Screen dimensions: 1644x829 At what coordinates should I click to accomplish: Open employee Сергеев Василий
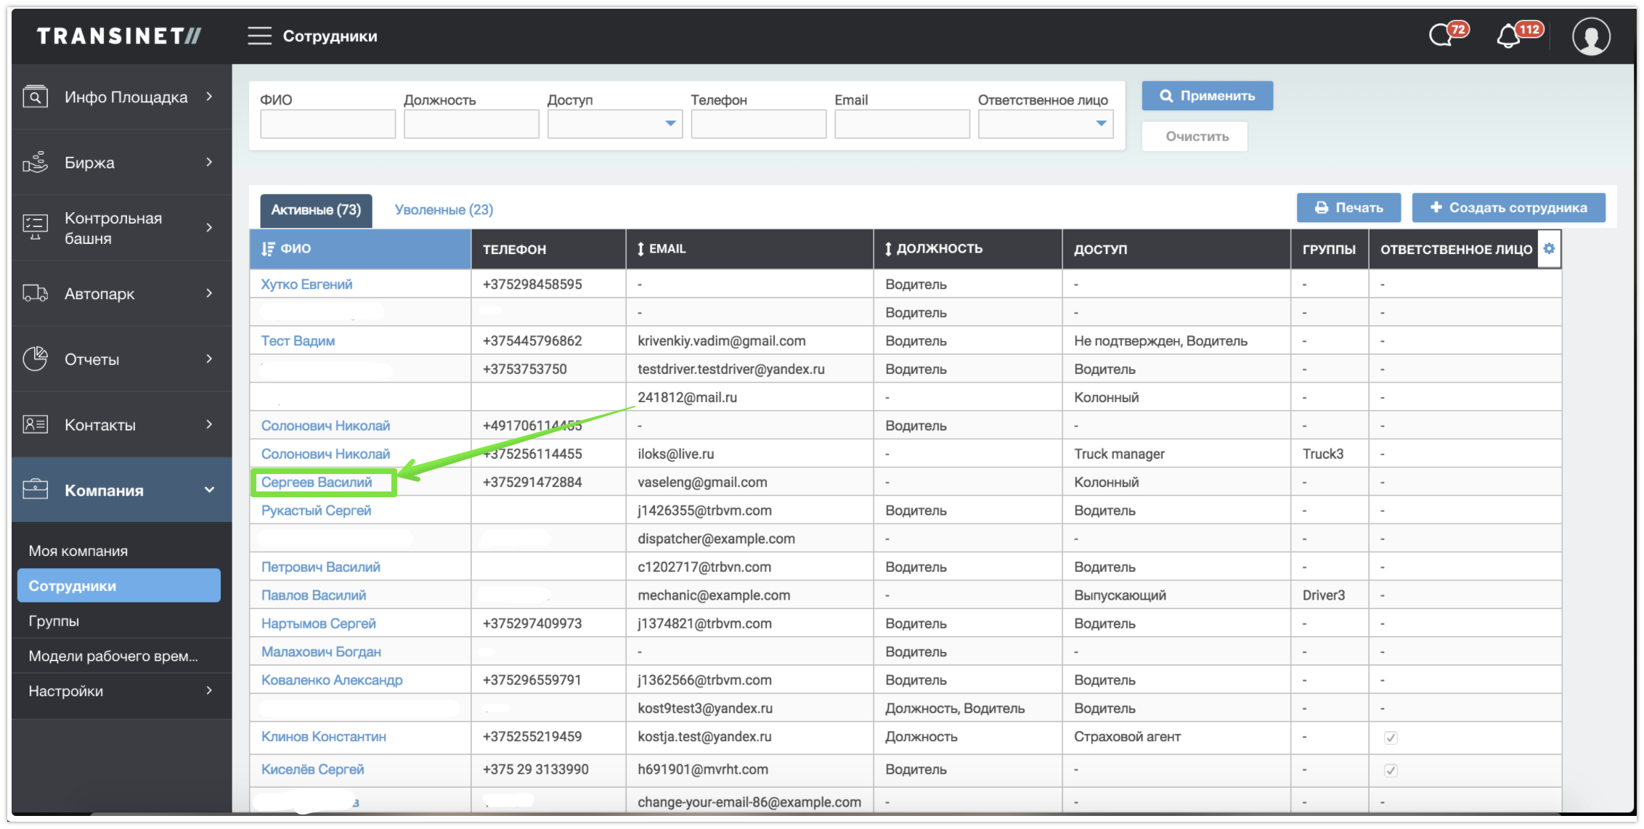coord(317,482)
